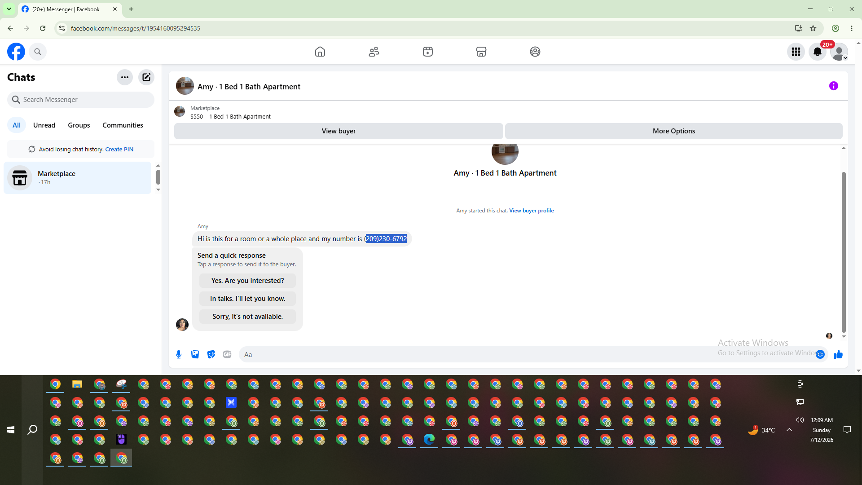Open the emoji picker smiley icon
Image resolution: width=862 pixels, height=485 pixels.
click(x=820, y=355)
